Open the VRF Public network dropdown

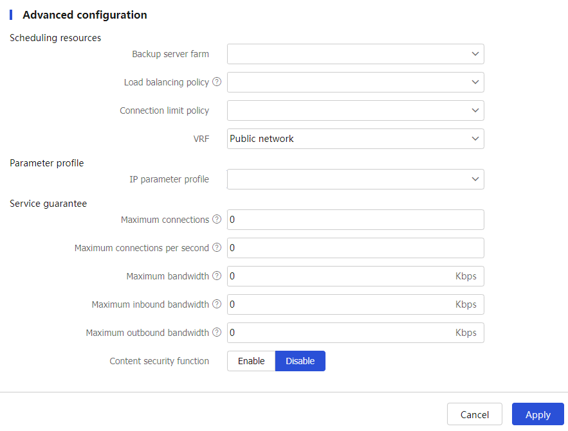(355, 139)
